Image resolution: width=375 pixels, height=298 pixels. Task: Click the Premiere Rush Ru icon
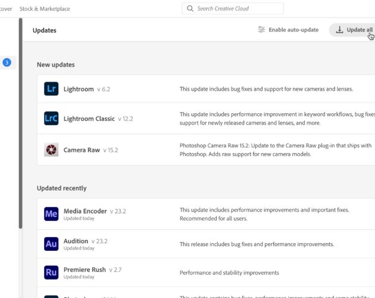[x=51, y=272]
